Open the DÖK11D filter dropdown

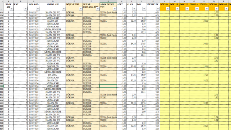(187, 9)
